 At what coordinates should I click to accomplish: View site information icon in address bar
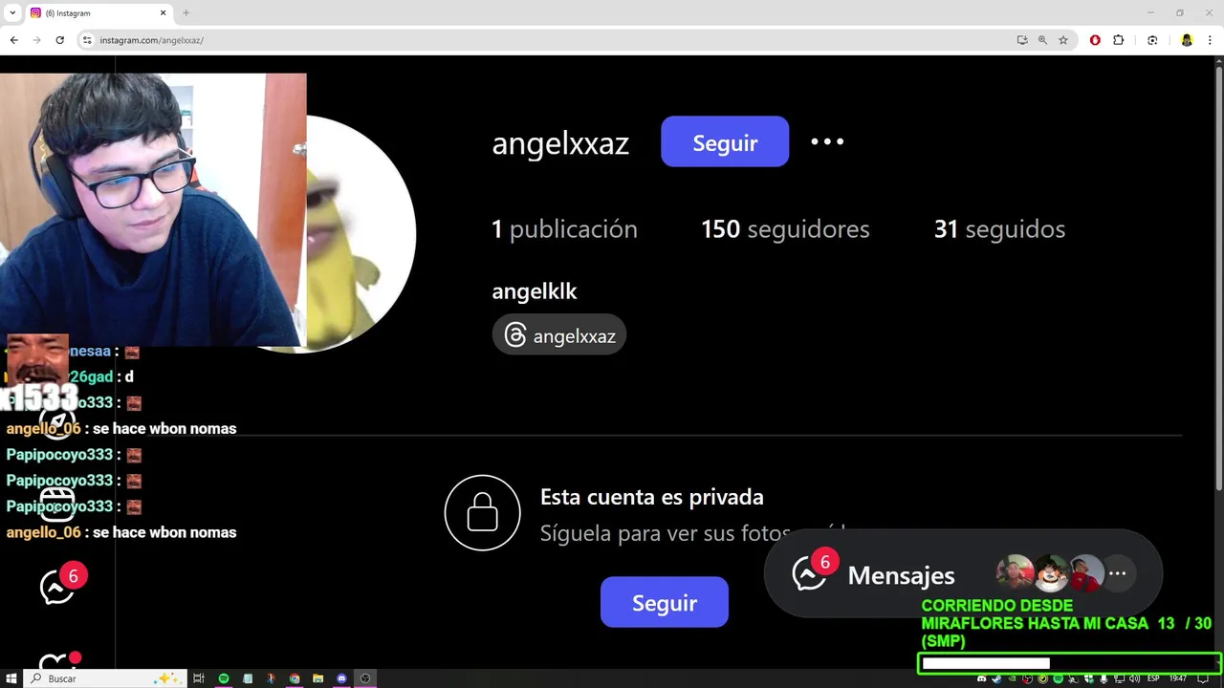tap(87, 40)
